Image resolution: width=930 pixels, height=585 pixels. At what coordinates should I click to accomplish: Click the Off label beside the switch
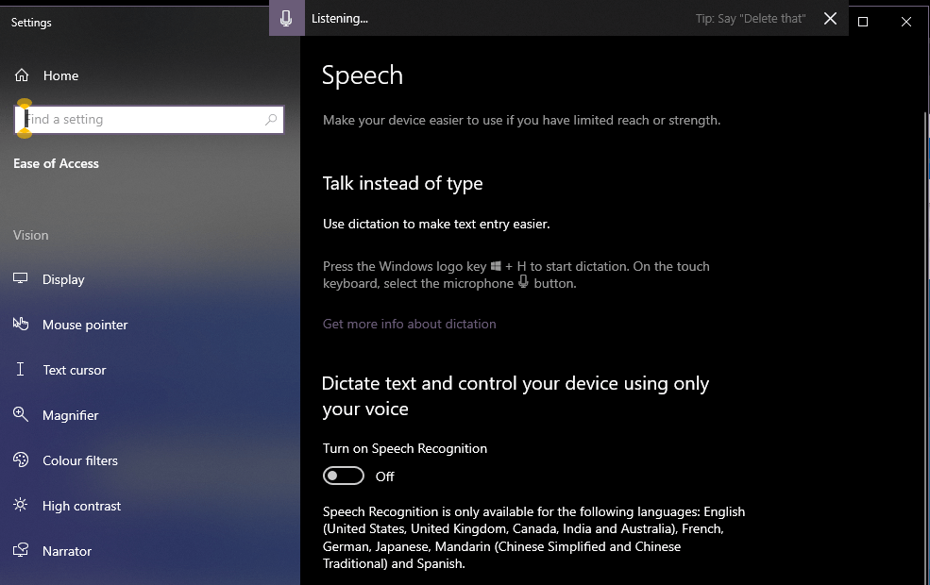385,476
